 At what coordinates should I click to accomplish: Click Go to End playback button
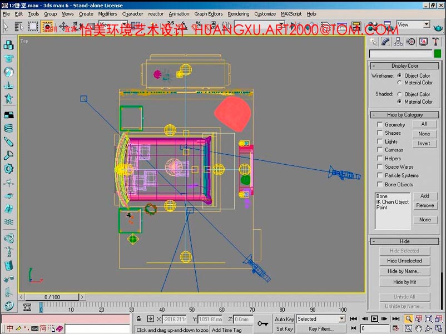pyautogui.click(x=396, y=318)
